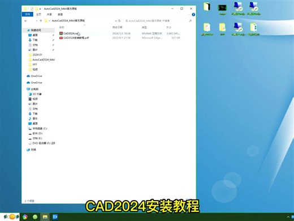Image resolution: width=294 pixels, height=221 pixels.
Task: Open the AutoCad2024_64bit folder in sidebar
Action: 44,59
